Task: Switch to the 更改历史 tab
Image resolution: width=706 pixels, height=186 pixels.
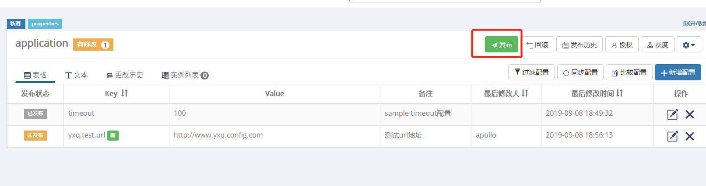Action: click(x=125, y=75)
